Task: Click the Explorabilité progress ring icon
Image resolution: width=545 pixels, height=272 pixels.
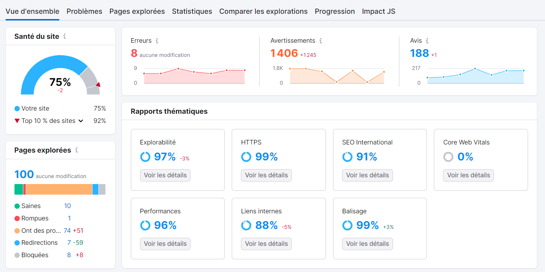Action: coord(145,156)
